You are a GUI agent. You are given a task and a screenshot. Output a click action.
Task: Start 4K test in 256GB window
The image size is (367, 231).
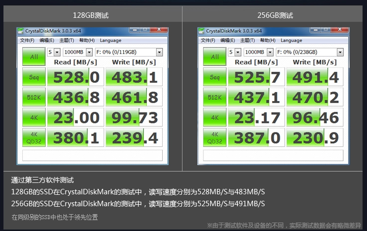click(x=215, y=117)
